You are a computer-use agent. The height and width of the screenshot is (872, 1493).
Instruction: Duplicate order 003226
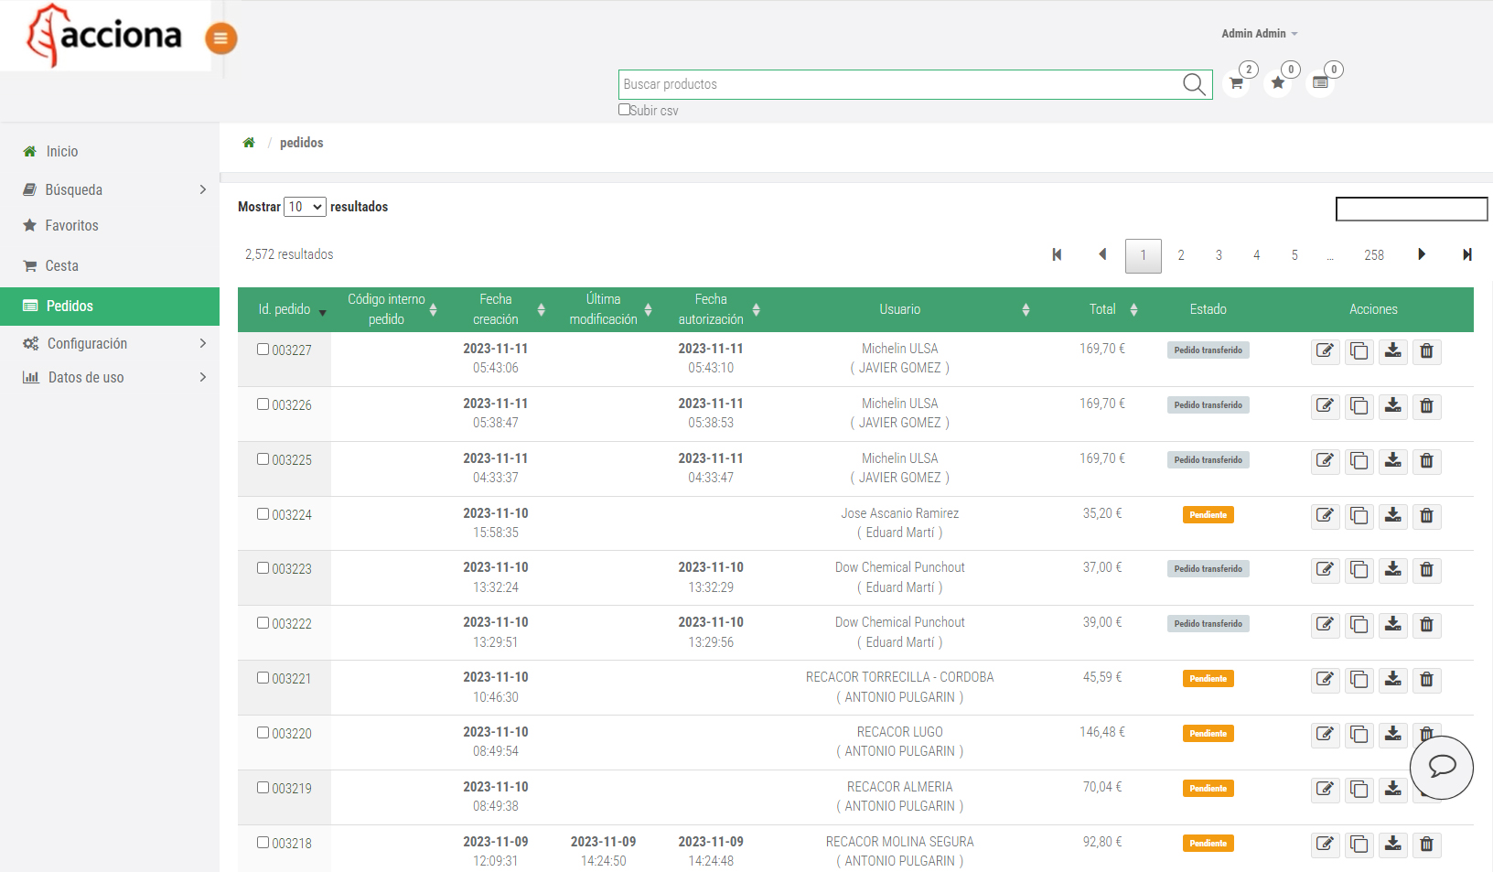1359,406
